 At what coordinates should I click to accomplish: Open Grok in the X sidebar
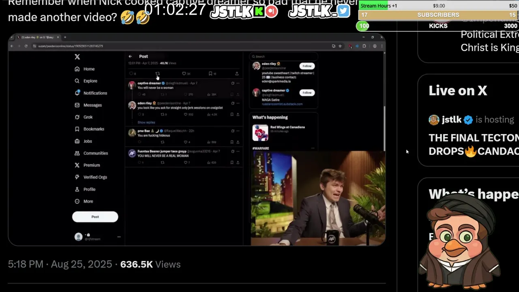pyautogui.click(x=84, y=117)
